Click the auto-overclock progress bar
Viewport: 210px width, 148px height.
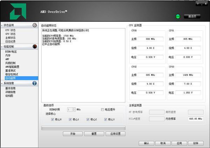click(x=83, y=128)
